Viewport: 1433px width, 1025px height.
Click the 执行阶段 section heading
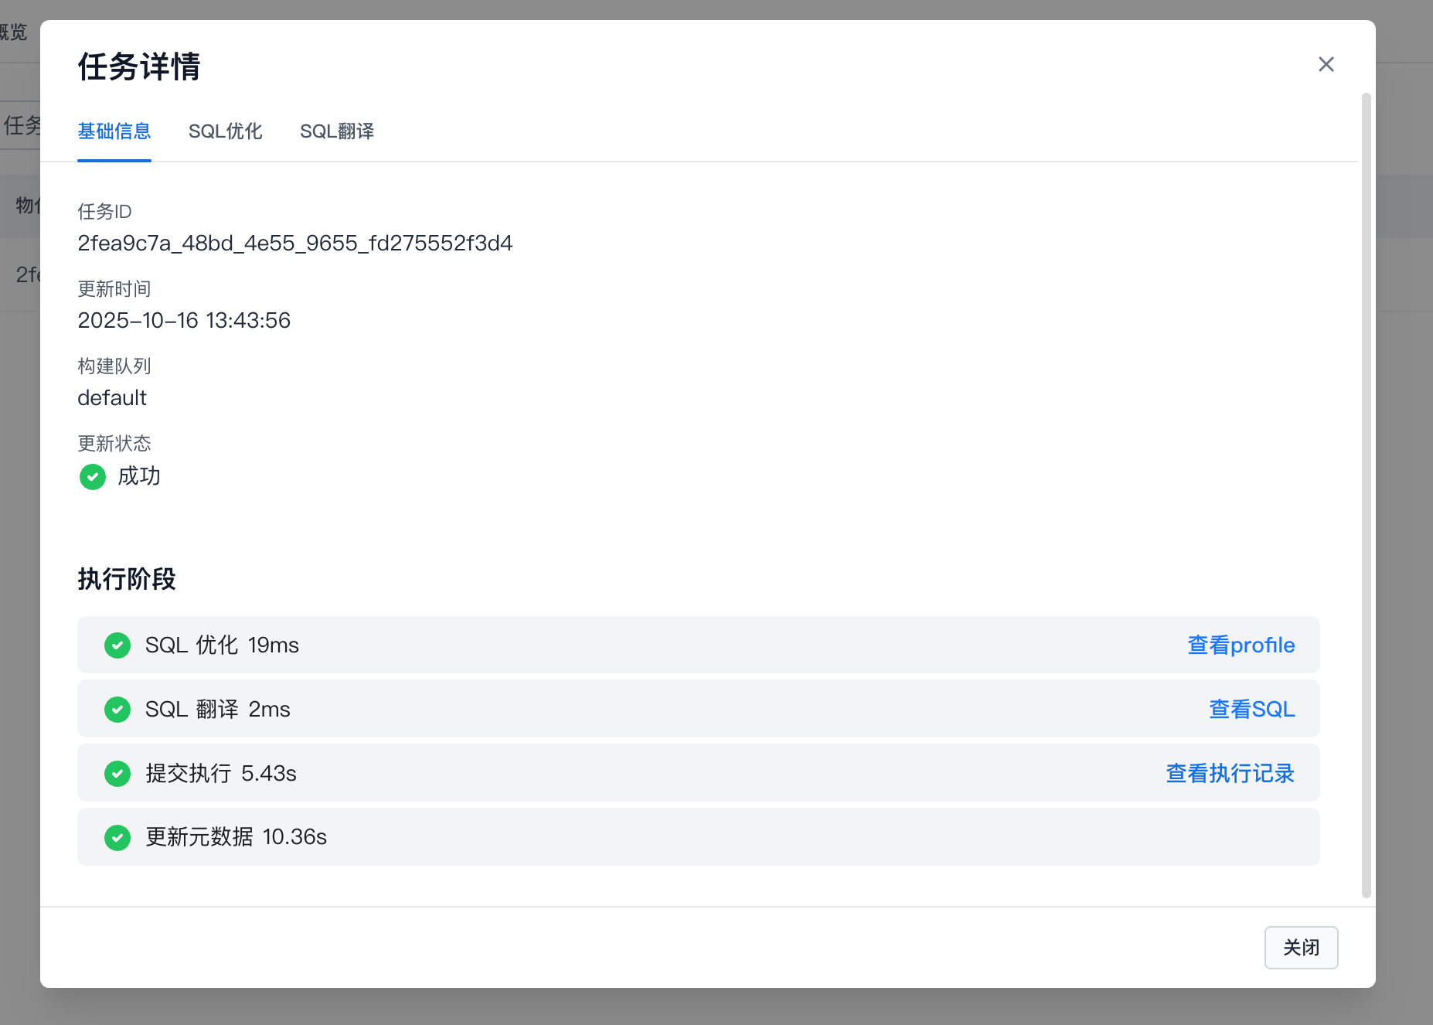coord(127,579)
